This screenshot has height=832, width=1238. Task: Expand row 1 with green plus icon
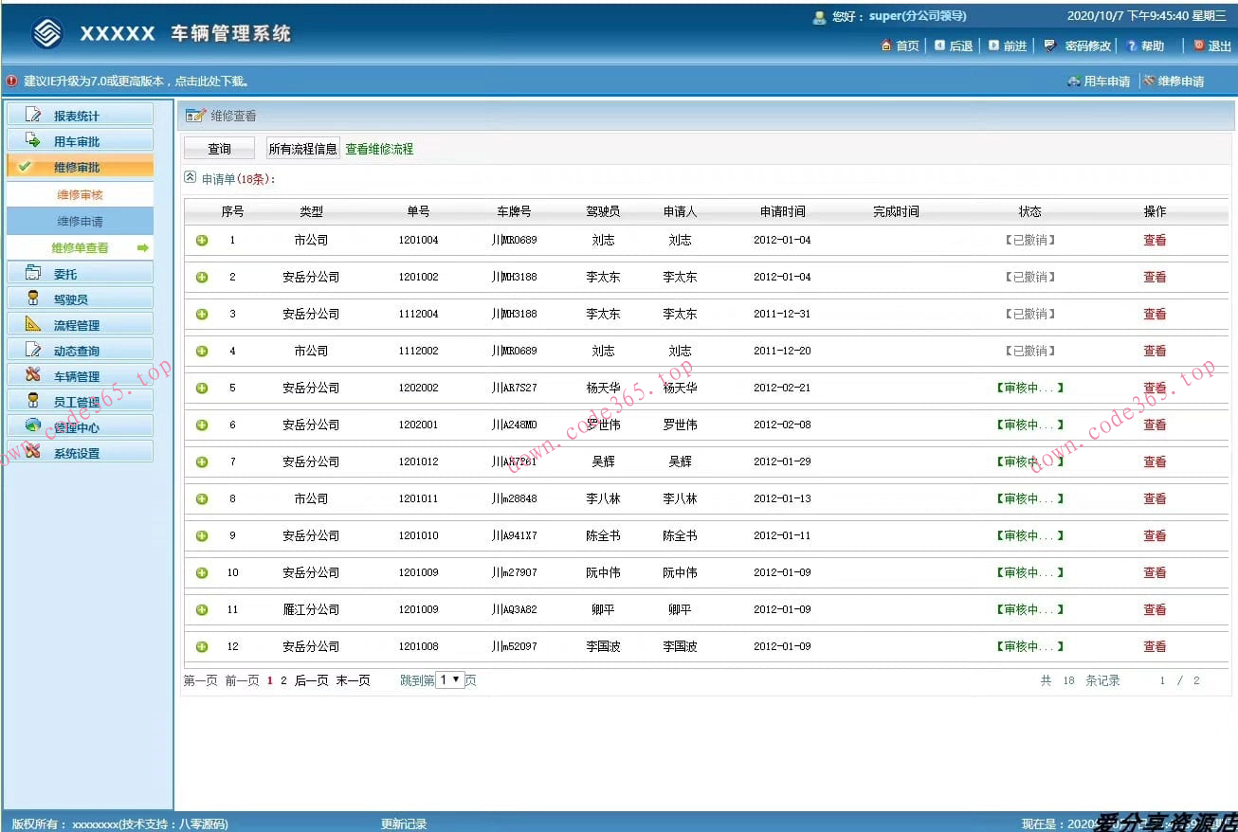[202, 241]
